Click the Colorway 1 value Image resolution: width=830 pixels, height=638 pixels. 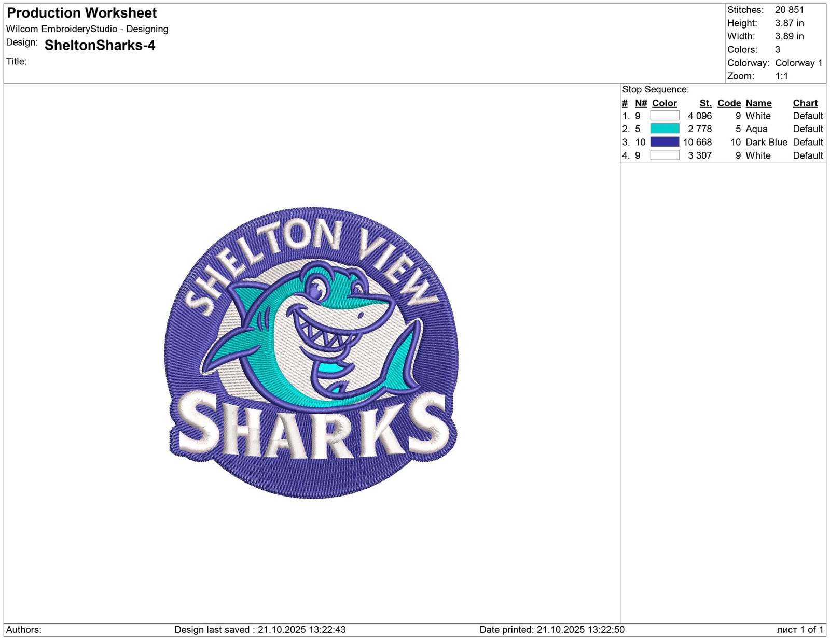tap(798, 63)
